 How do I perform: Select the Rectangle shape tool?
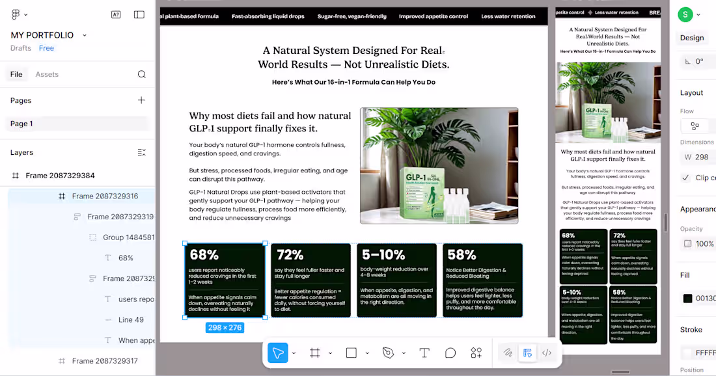click(x=351, y=353)
